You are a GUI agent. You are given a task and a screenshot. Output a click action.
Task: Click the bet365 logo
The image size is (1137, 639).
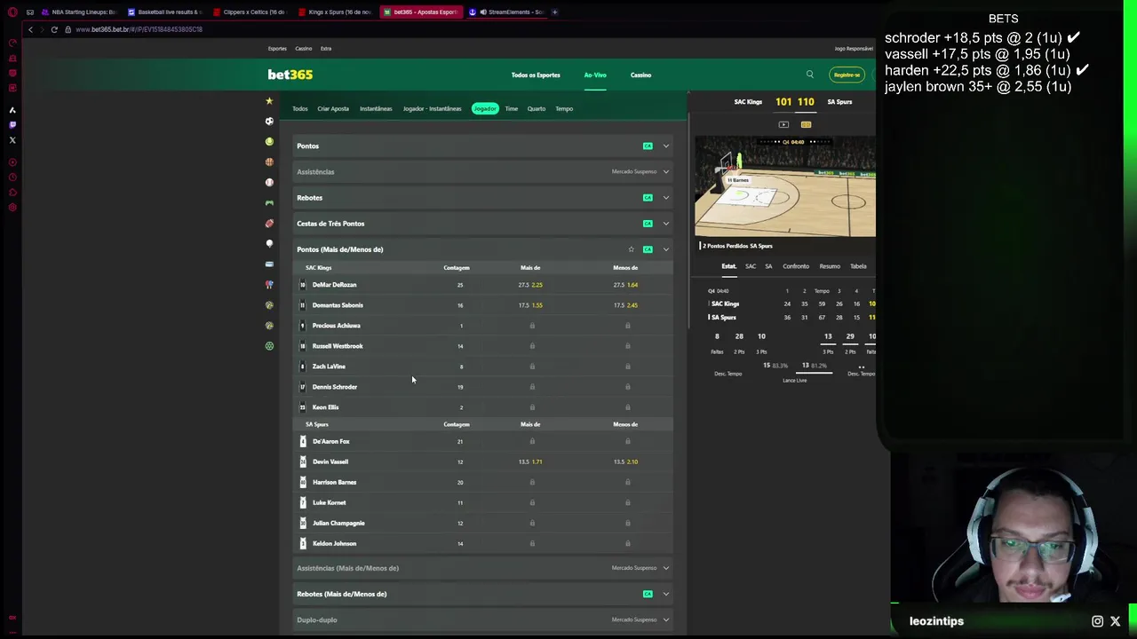[290, 75]
